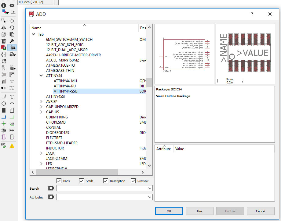Select the Pinswap tool

(x=4, y=54)
